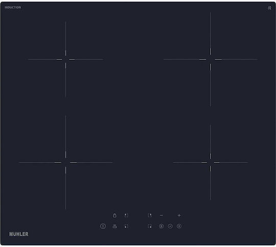Tap the keep-warm steaming pot key
This screenshot has width=276, height=247.
tap(114, 226)
